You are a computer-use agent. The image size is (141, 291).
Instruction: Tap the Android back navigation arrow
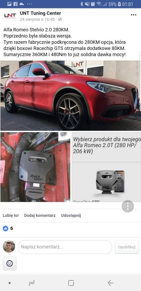pyautogui.click(x=110, y=283)
